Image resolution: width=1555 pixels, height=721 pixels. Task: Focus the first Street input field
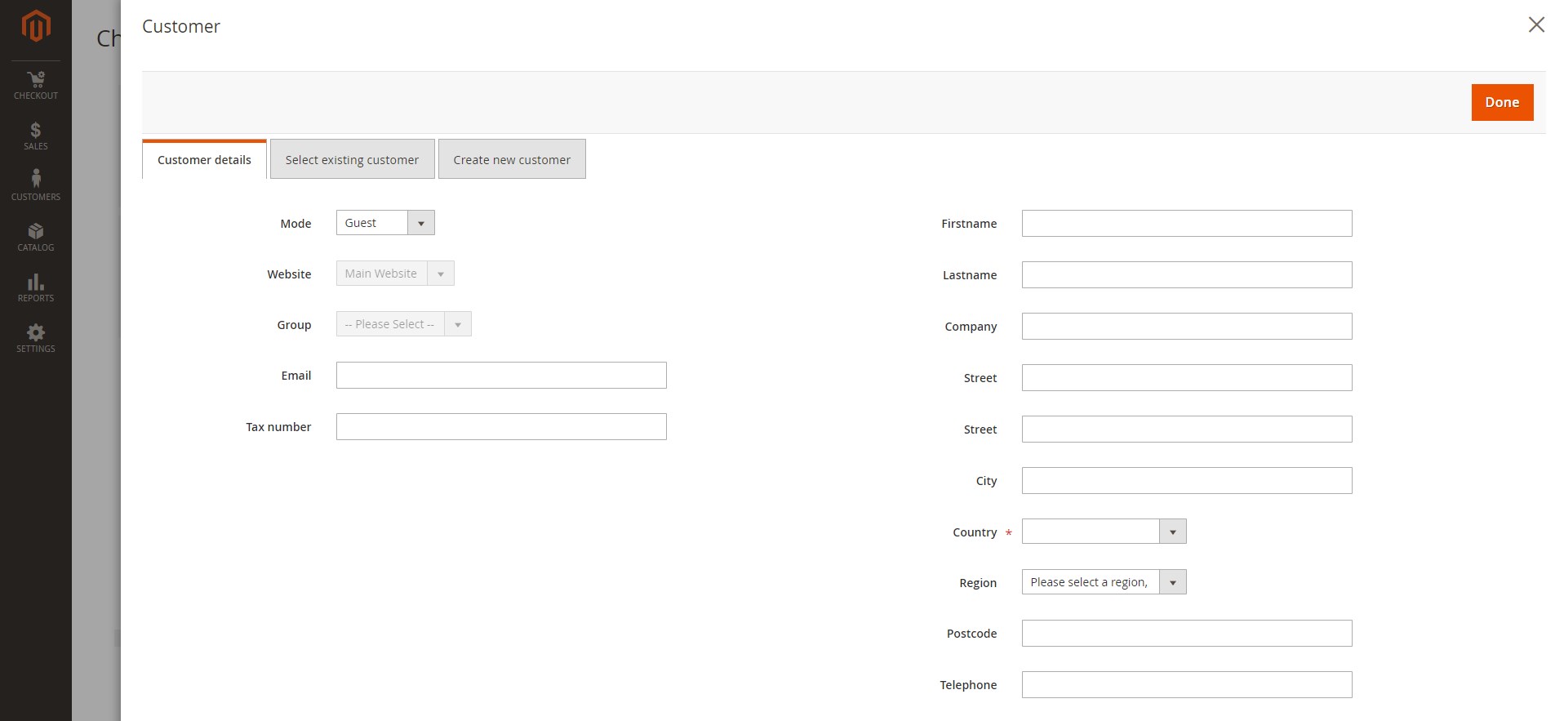coord(1187,378)
